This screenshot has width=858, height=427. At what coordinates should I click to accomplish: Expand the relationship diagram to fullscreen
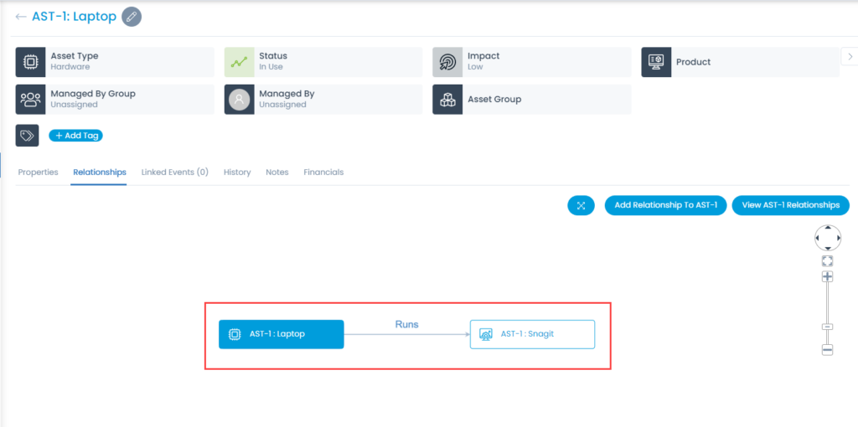581,206
